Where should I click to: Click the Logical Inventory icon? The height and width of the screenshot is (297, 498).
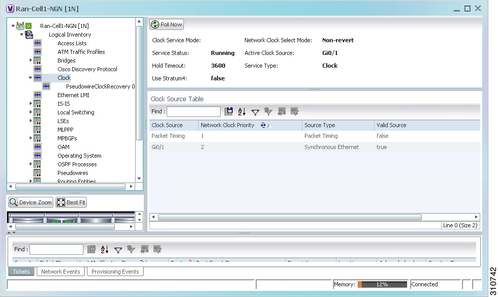coord(29,35)
